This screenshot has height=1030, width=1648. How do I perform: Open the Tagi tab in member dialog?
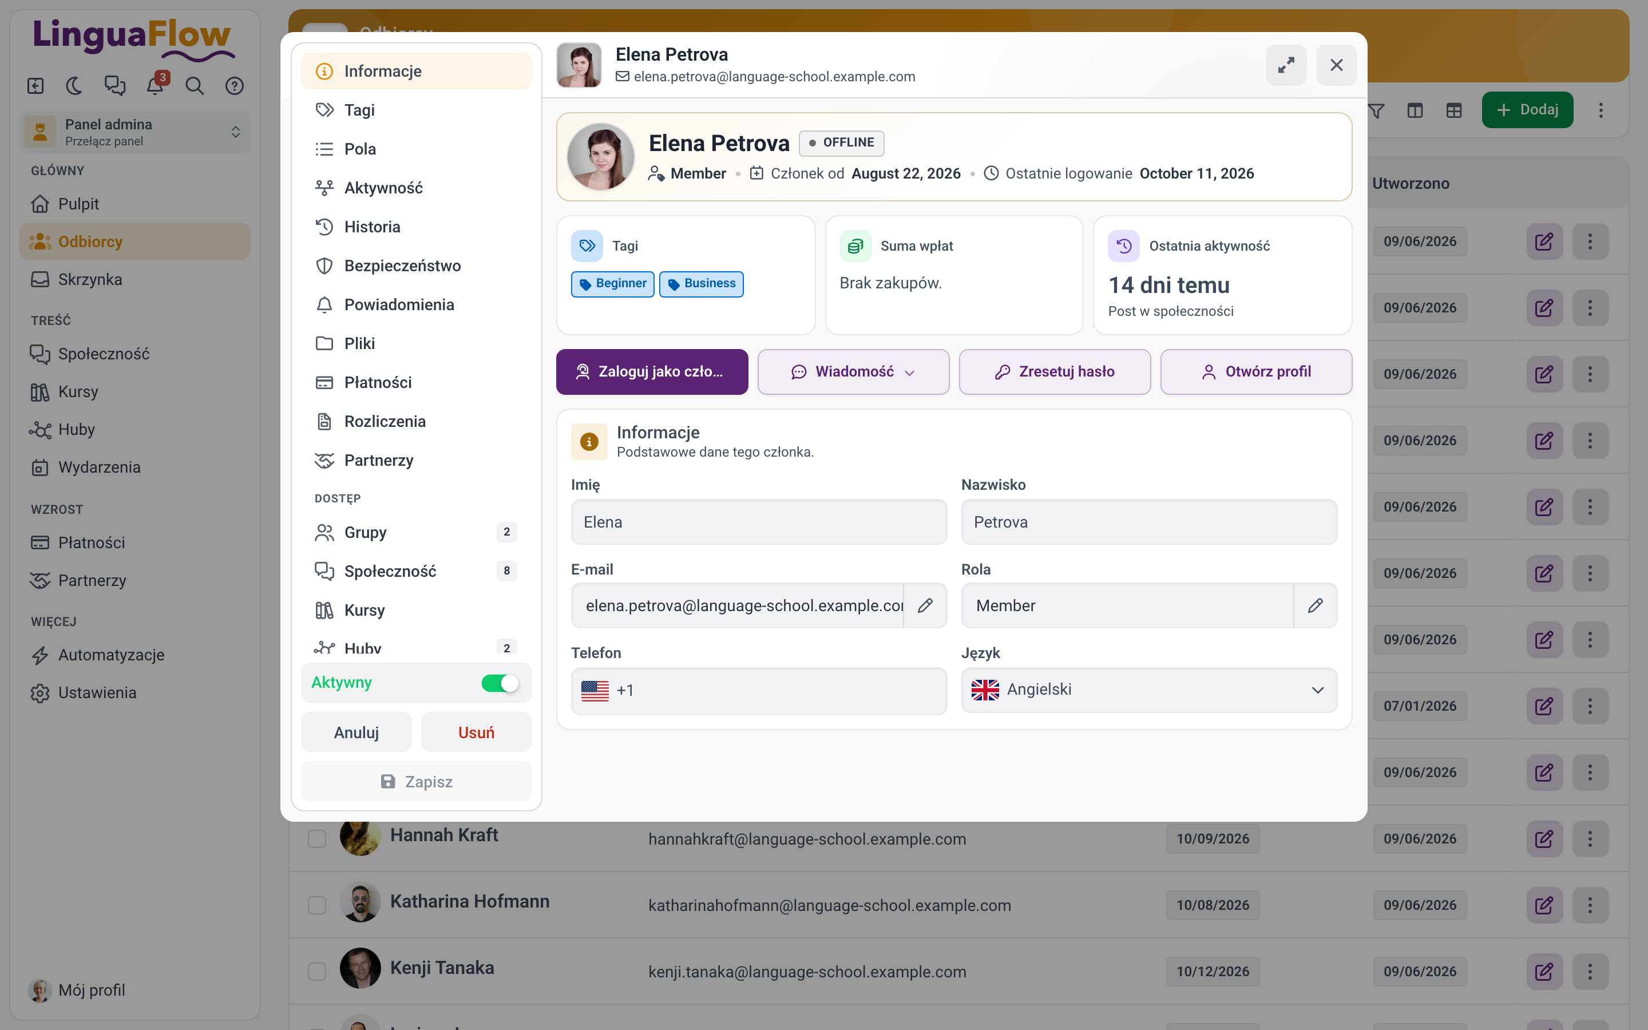pos(416,110)
